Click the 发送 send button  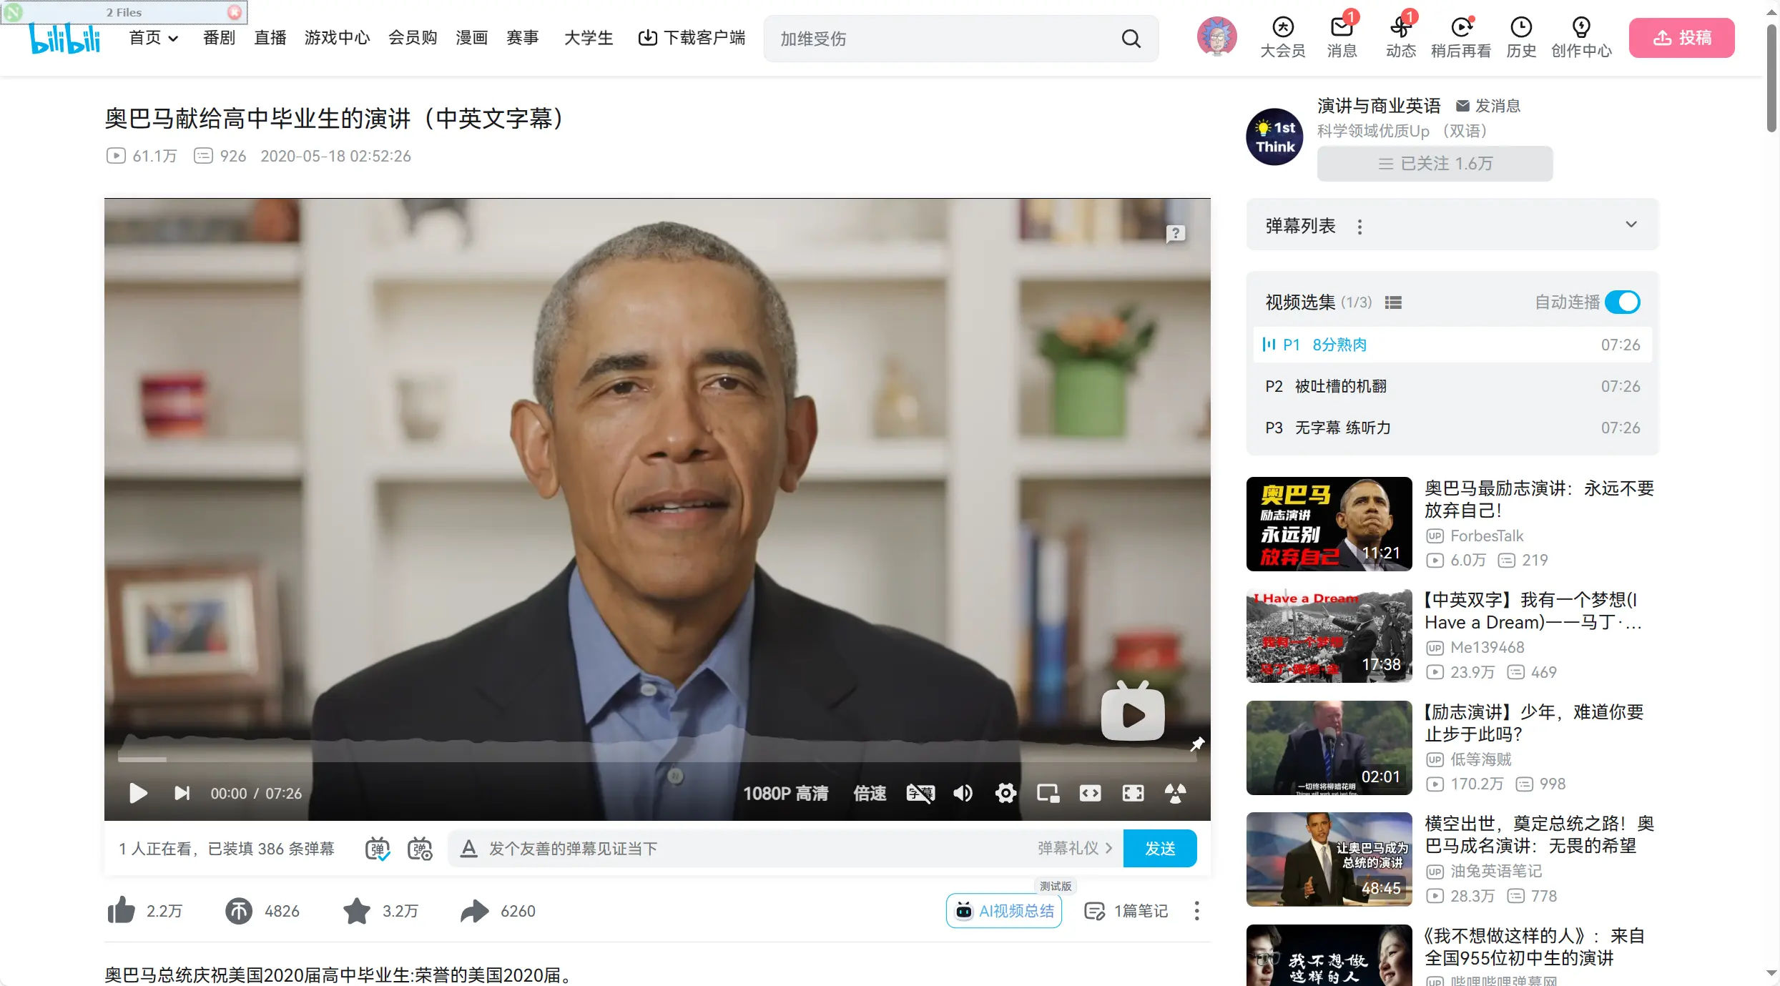pos(1159,849)
